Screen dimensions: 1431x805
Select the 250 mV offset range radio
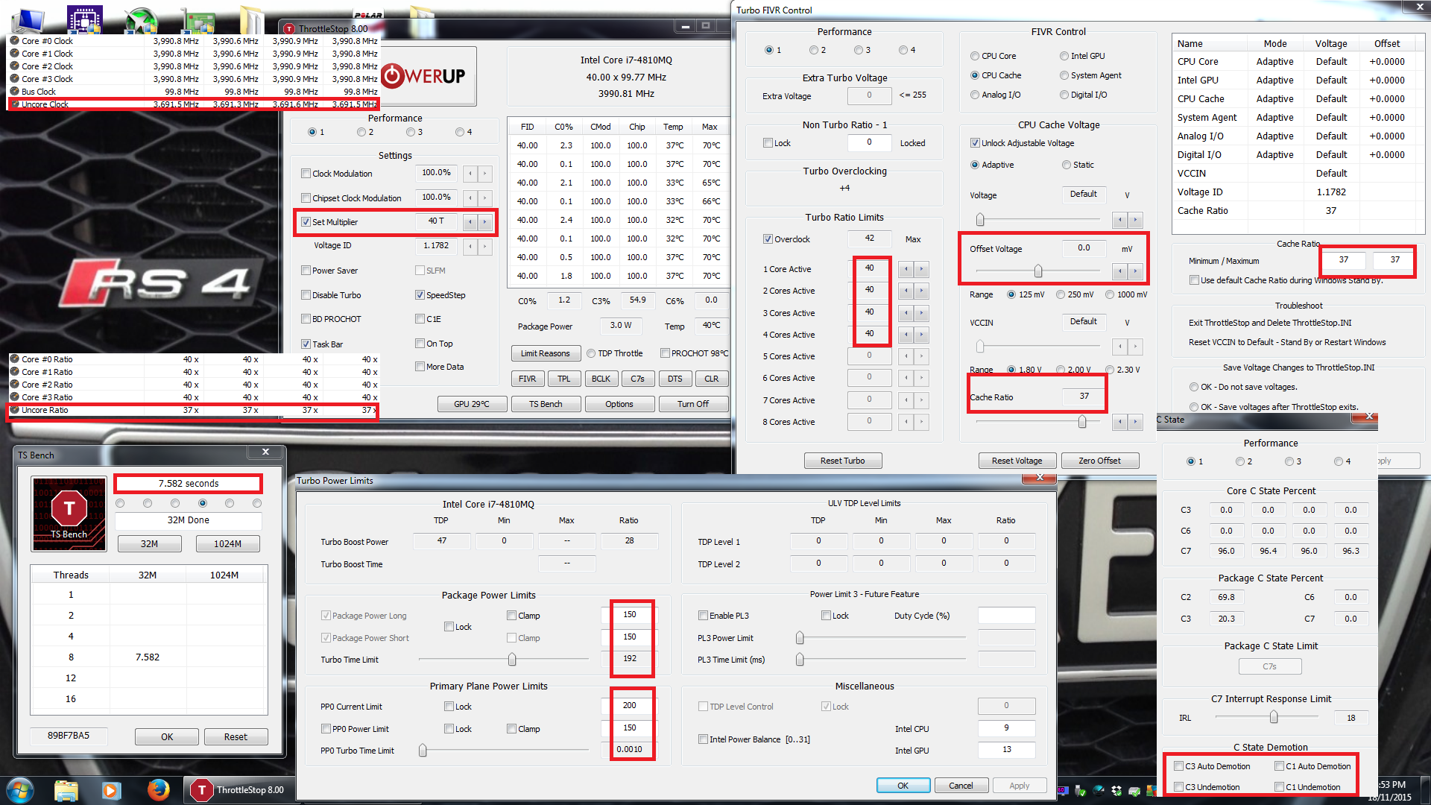tap(1061, 294)
